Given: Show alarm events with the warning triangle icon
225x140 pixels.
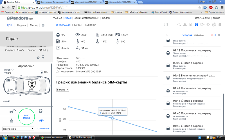Looking at the screenshot, I should click(x=185, y=25).
